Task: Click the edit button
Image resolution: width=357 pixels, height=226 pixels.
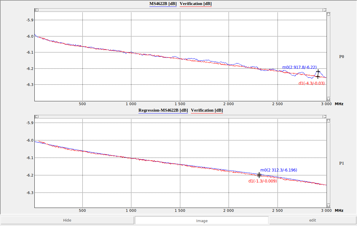Action: tap(312, 220)
